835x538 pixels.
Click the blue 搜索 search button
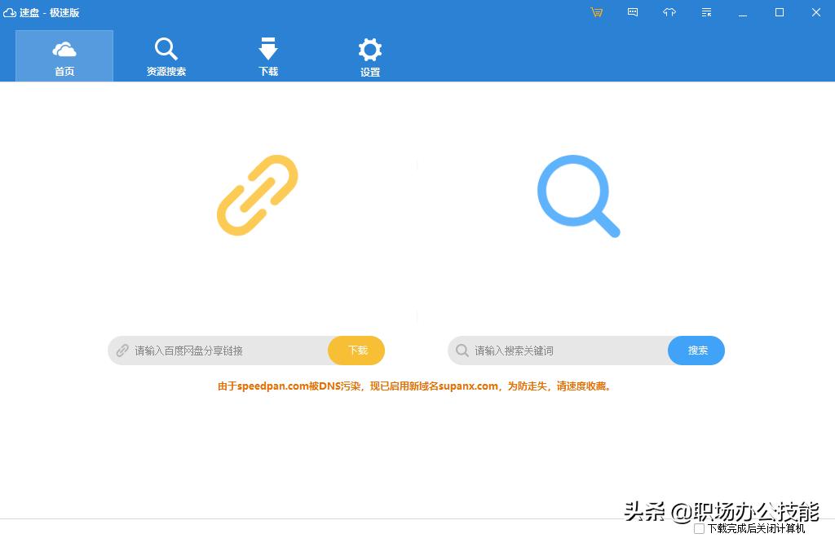pyautogui.click(x=696, y=351)
